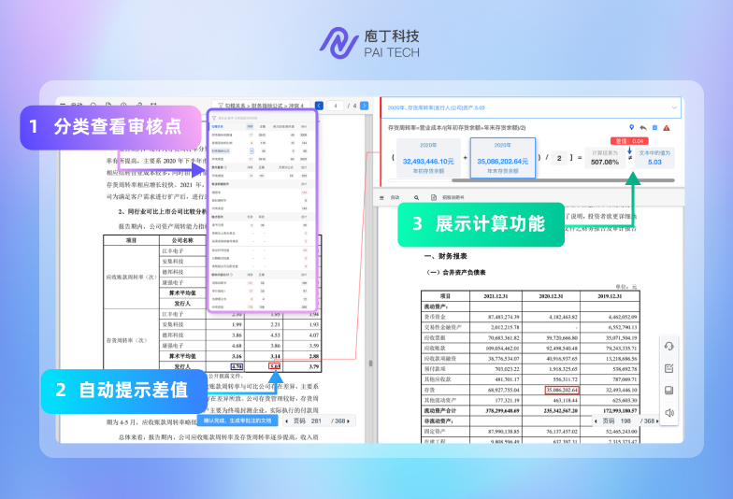Image resolution: width=733 pixels, height=499 pixels.
Task: Click the book icon on right sidebar
Action: pos(669,391)
